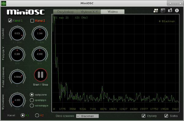
Task: Toggle the Etykiety labels checkbox
Action: [144, 116]
